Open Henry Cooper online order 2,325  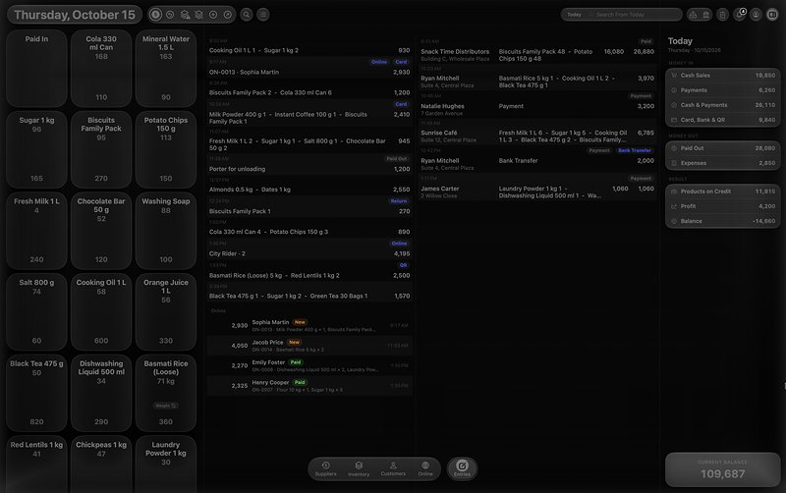click(x=309, y=385)
